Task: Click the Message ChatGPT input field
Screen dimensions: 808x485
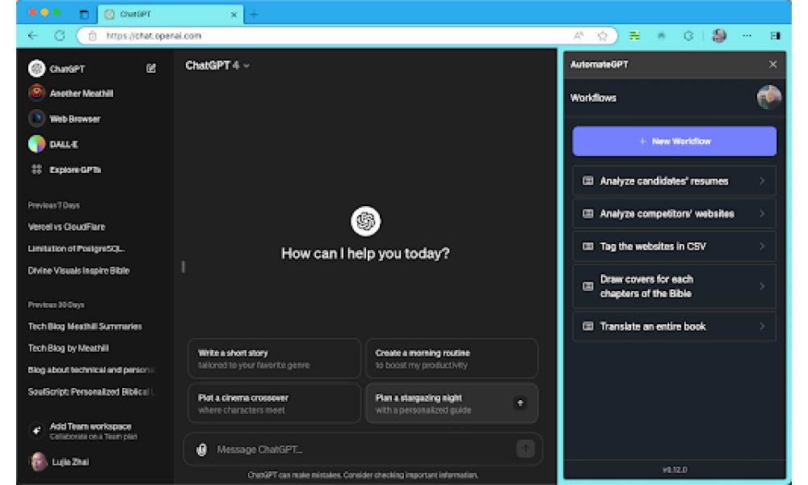Action: click(362, 449)
